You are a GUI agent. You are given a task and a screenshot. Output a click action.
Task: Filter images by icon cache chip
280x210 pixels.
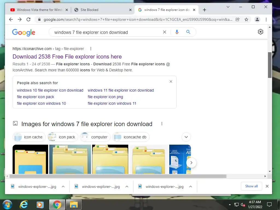29,137
